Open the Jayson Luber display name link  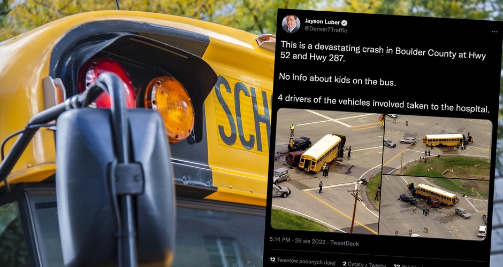[322, 22]
